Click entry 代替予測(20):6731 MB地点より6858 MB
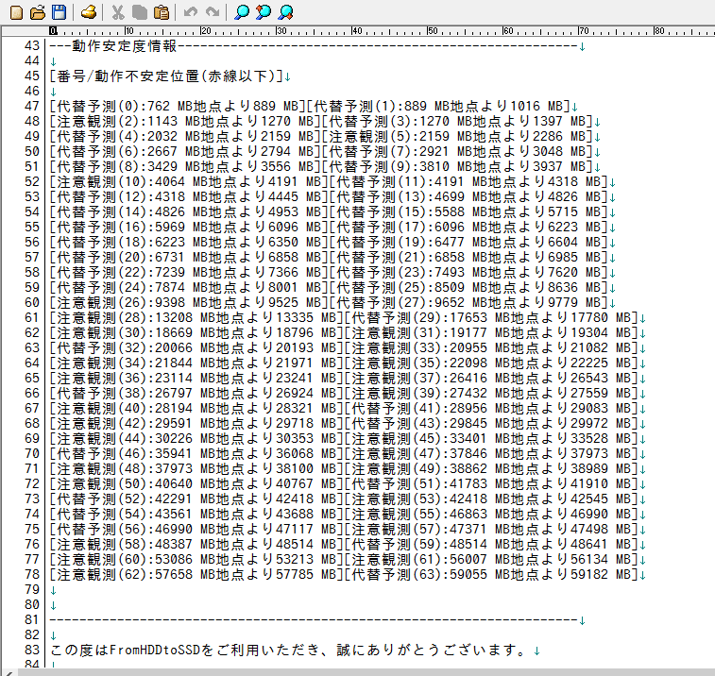 (189, 257)
